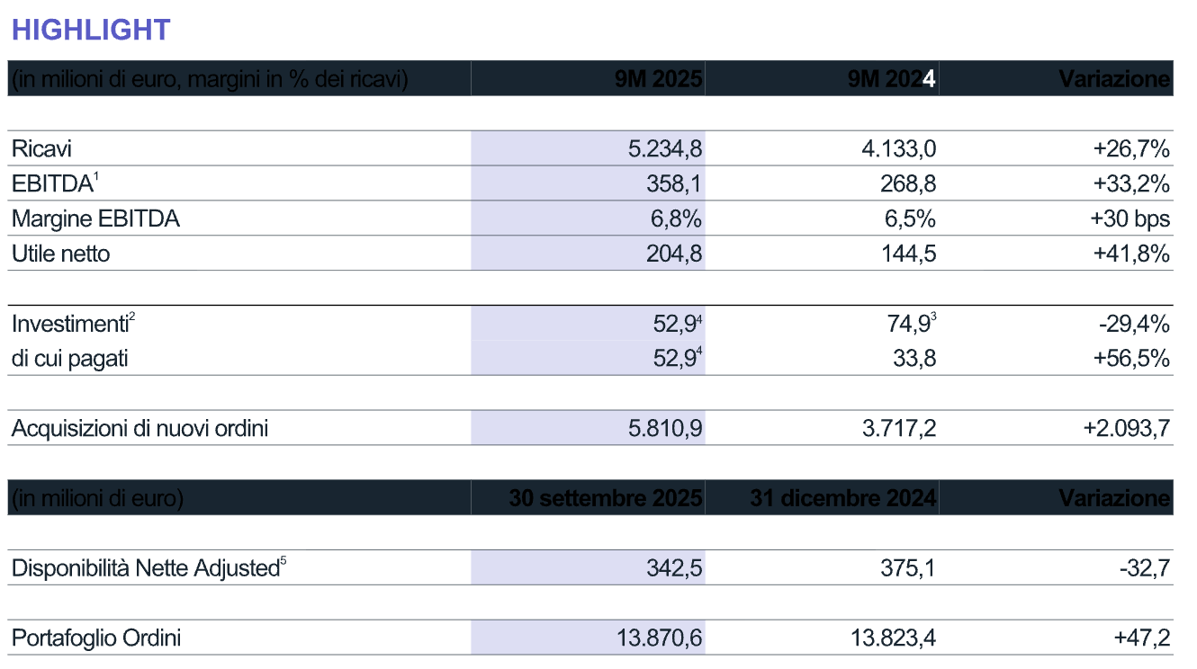Click the EBITDA footnote 1 superscript
This screenshot has width=1197, height=669.
pyautogui.click(x=96, y=178)
